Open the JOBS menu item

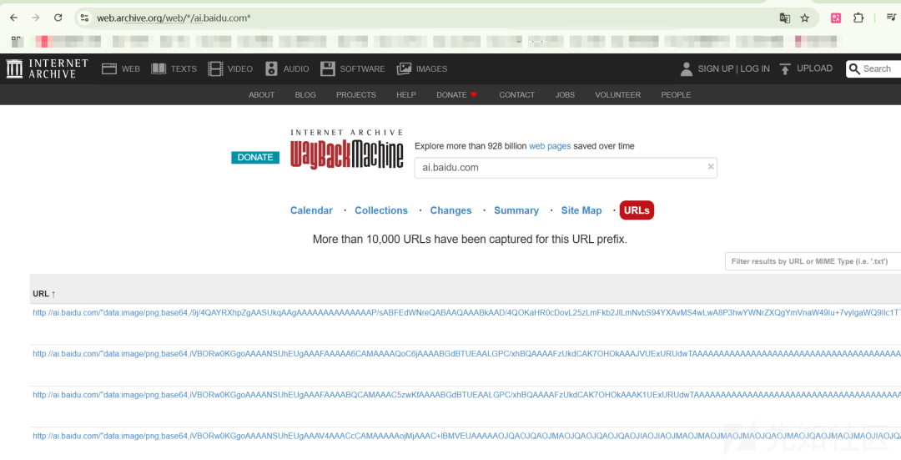tap(565, 95)
